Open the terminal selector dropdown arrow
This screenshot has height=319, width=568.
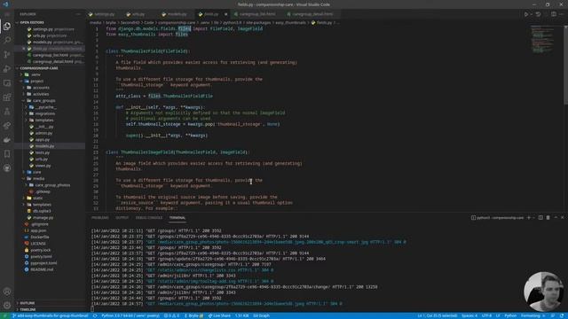pyautogui.click(x=533, y=218)
